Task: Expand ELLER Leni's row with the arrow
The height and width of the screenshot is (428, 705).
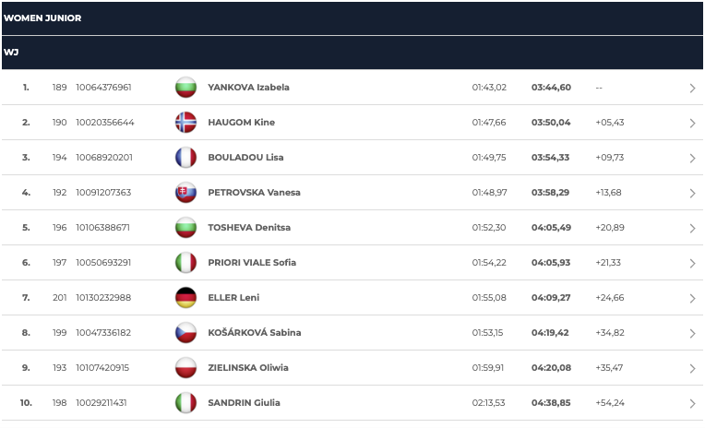Action: [692, 299]
